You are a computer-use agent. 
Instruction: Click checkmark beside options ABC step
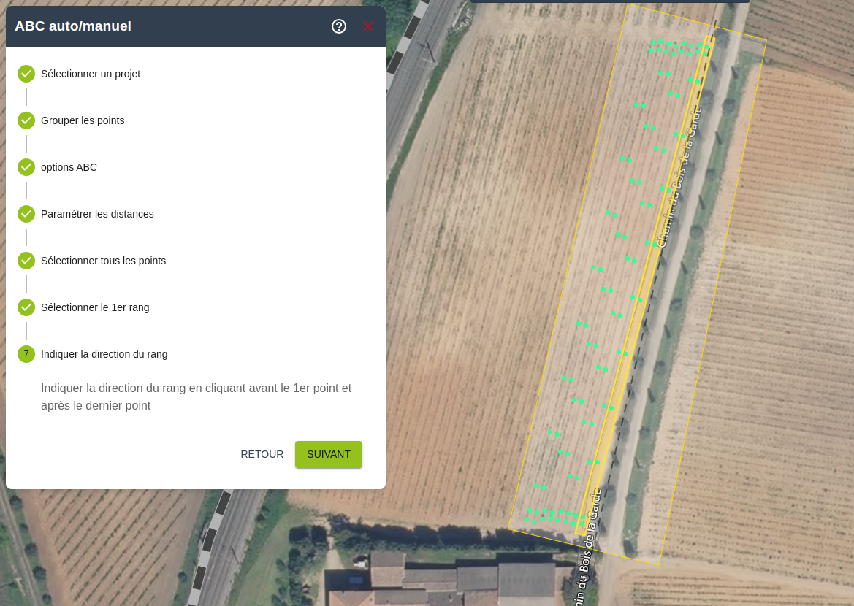(26, 167)
